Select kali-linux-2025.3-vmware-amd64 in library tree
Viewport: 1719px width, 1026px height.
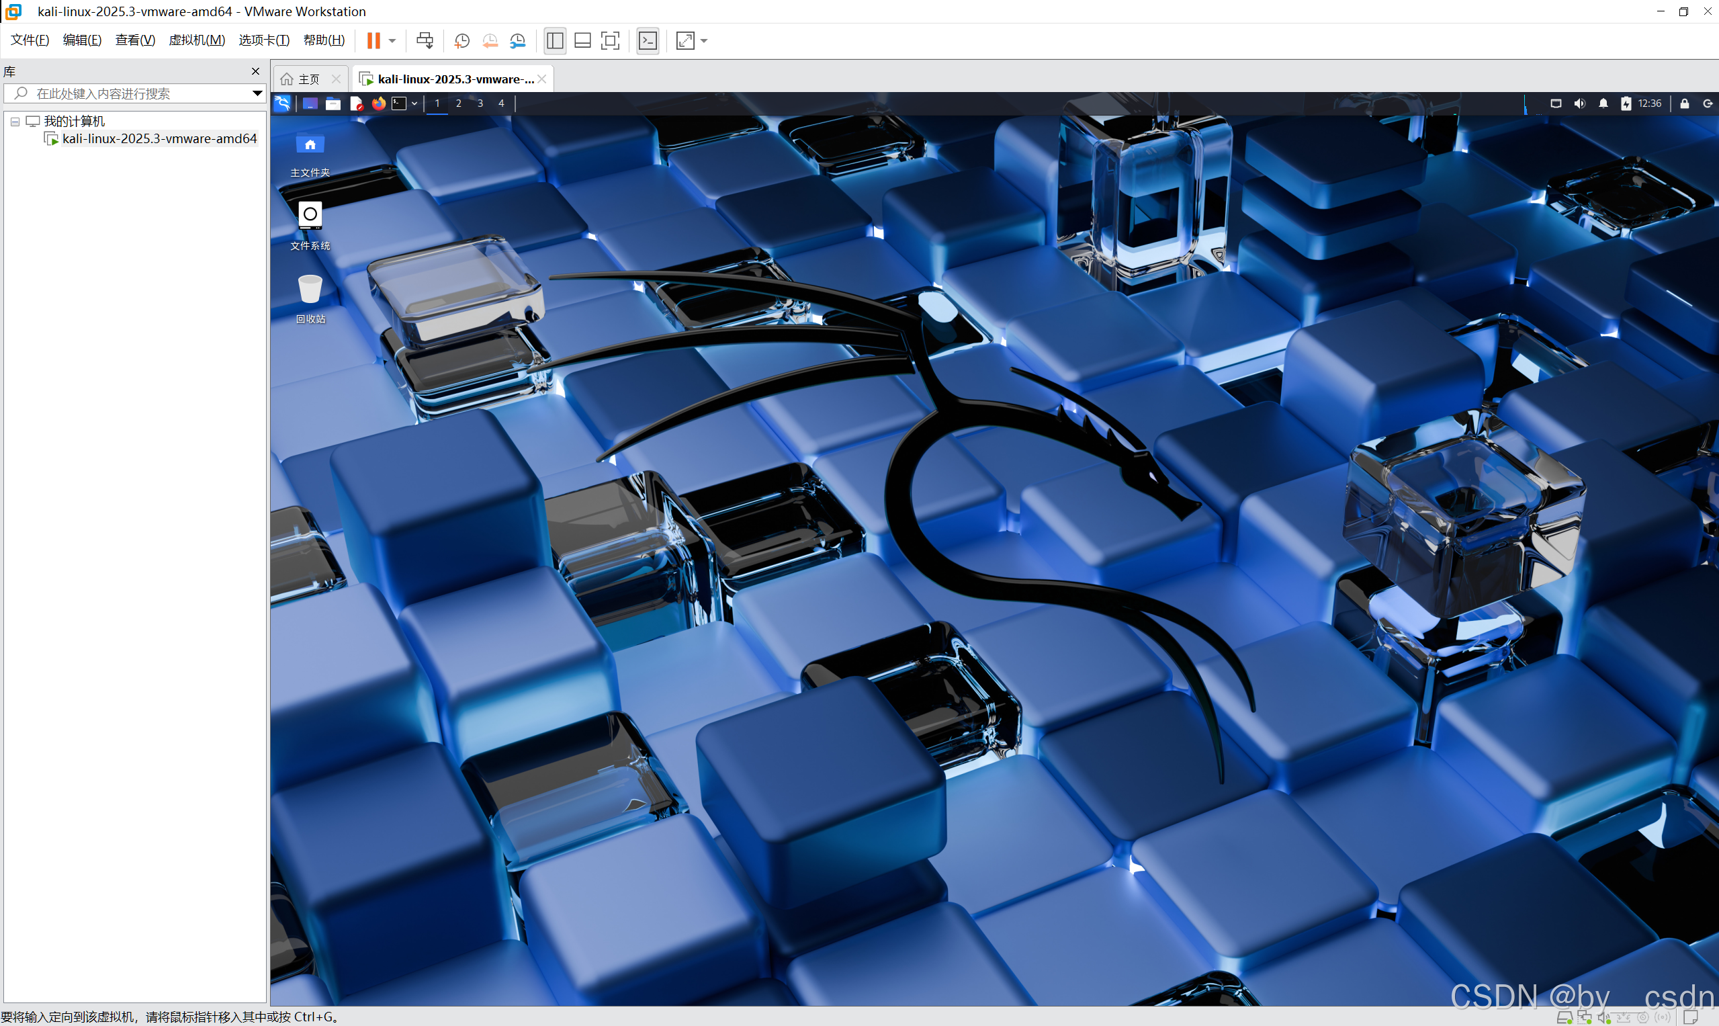coord(159,139)
